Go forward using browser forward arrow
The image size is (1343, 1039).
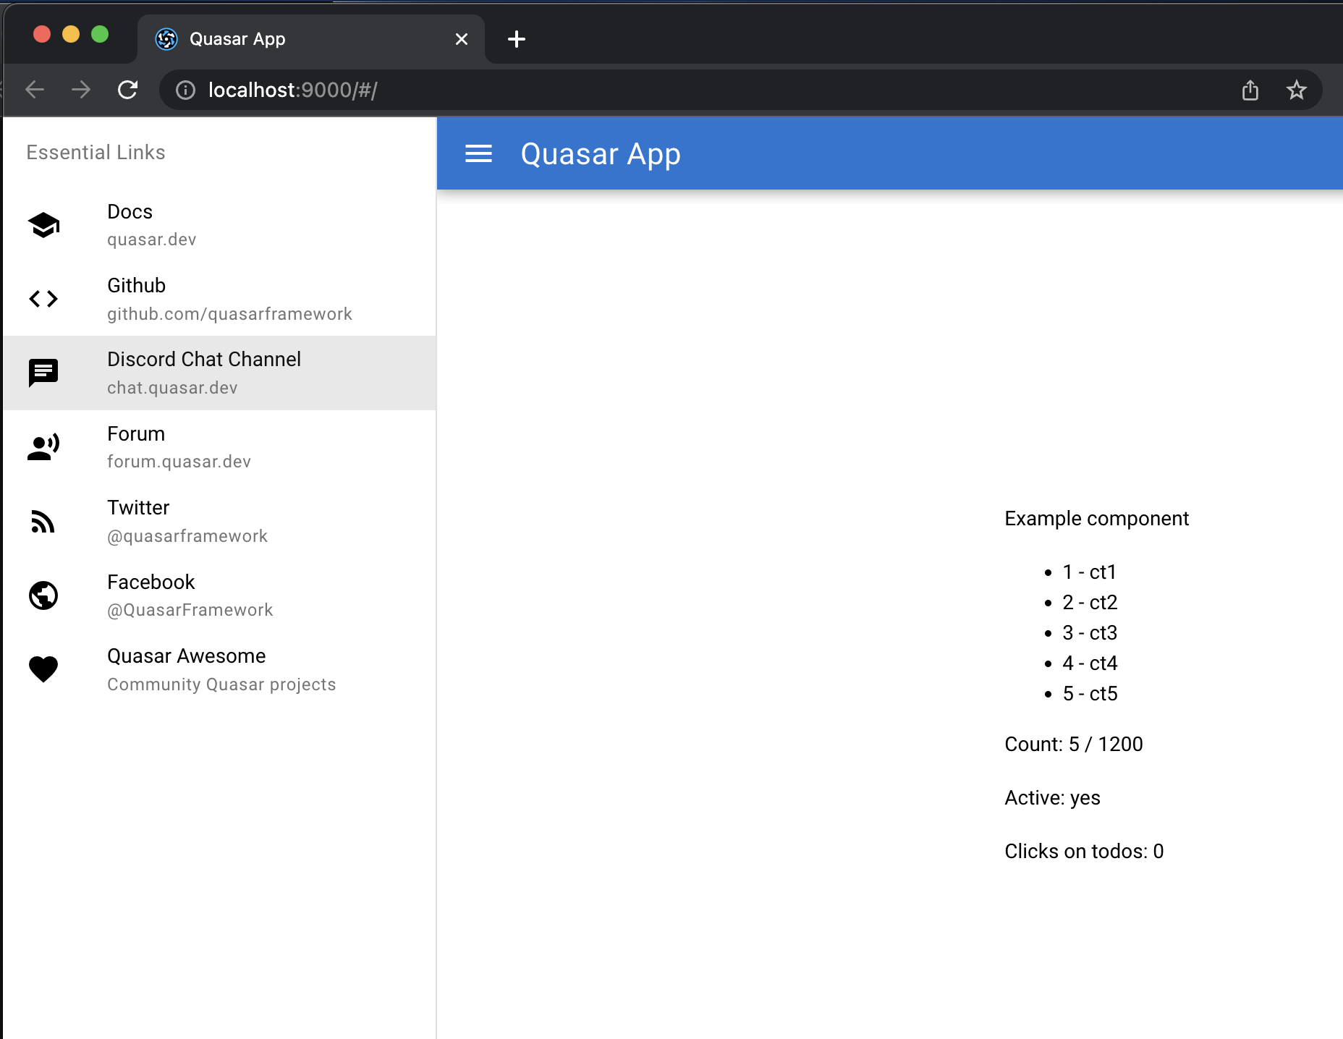click(81, 90)
